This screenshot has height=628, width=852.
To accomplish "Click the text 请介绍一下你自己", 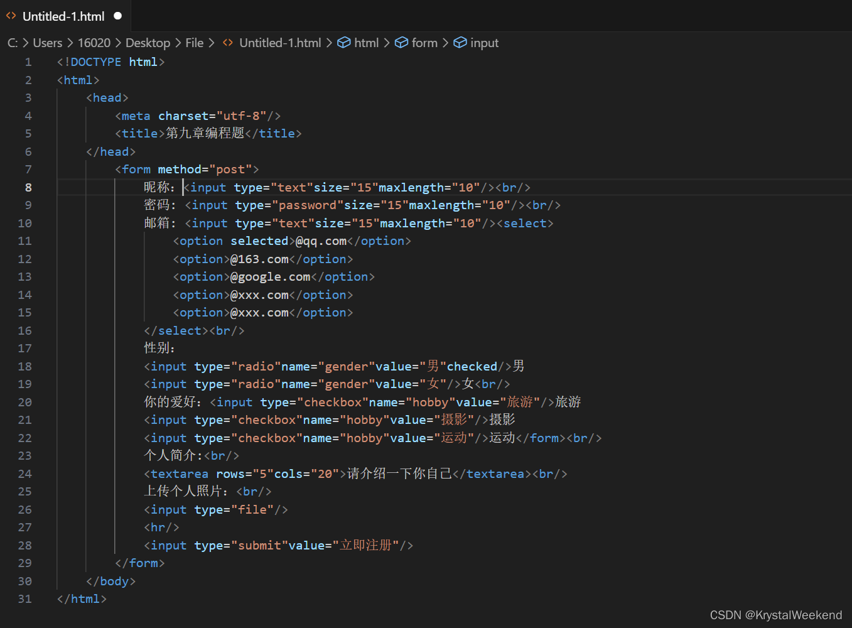I will (399, 474).
